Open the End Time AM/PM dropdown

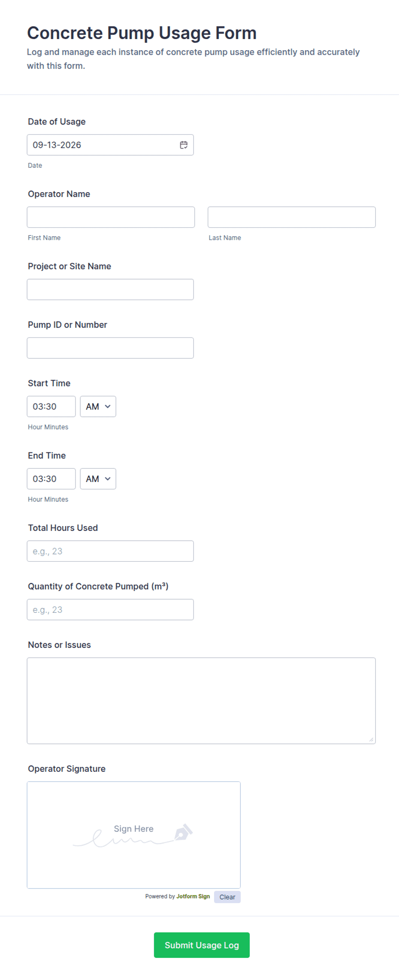click(98, 479)
